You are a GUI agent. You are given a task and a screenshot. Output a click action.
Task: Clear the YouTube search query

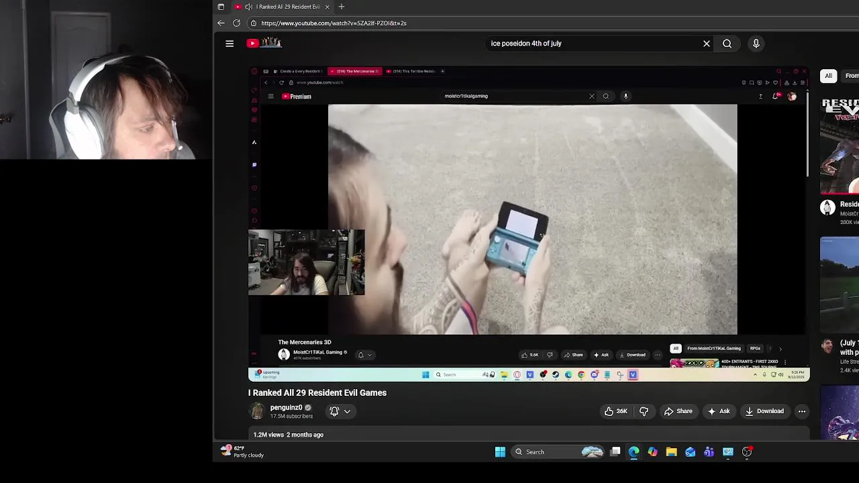706,44
